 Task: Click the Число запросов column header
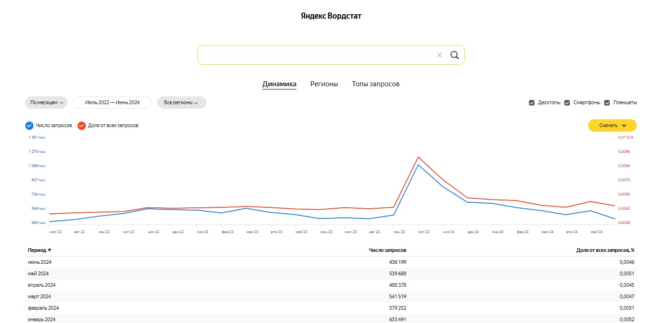pyautogui.click(x=388, y=250)
